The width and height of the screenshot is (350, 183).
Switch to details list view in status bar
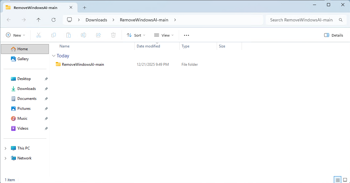[338, 180]
